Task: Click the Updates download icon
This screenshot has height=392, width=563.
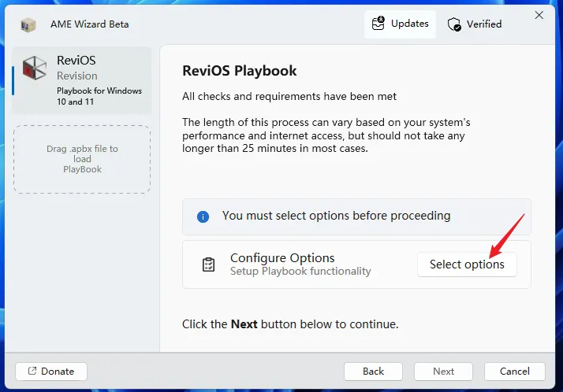Action: pos(379,24)
